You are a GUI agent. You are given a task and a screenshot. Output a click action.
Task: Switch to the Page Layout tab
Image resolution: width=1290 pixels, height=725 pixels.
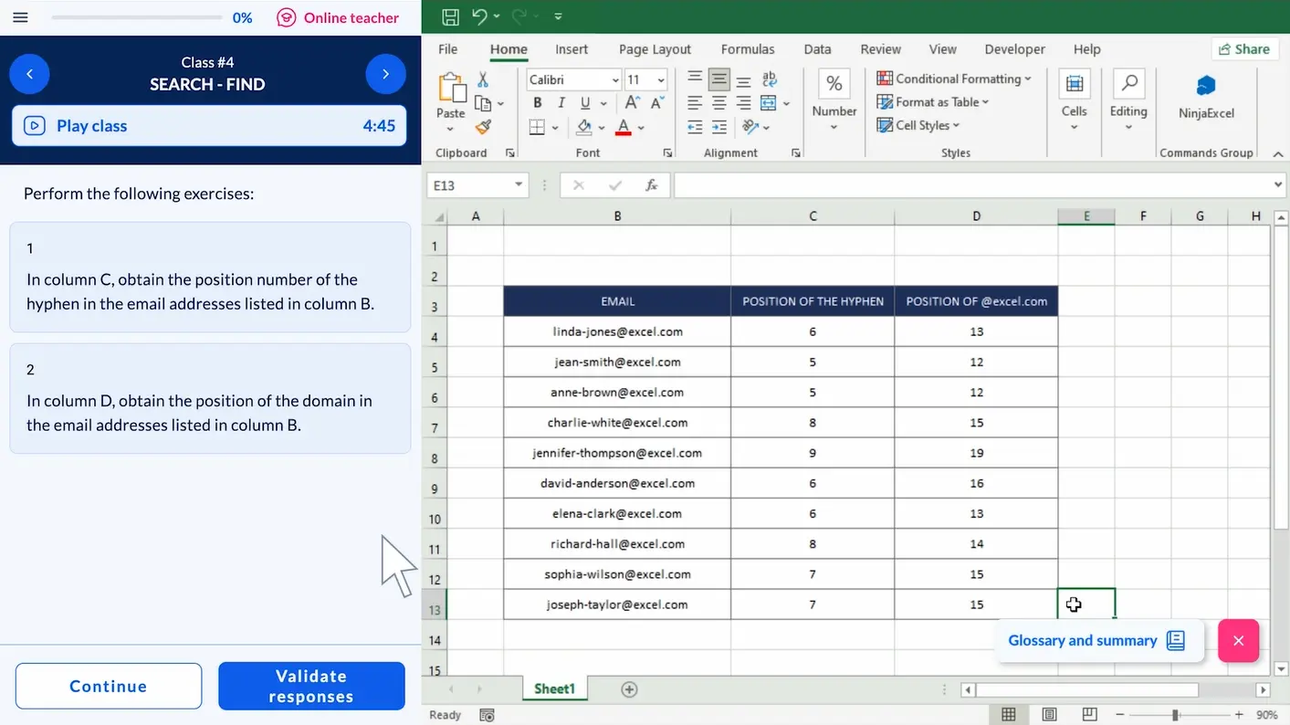coord(655,49)
